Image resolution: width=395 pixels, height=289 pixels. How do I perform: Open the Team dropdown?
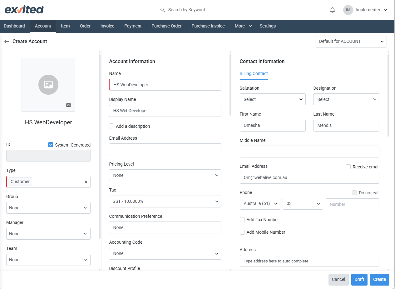pos(48,260)
